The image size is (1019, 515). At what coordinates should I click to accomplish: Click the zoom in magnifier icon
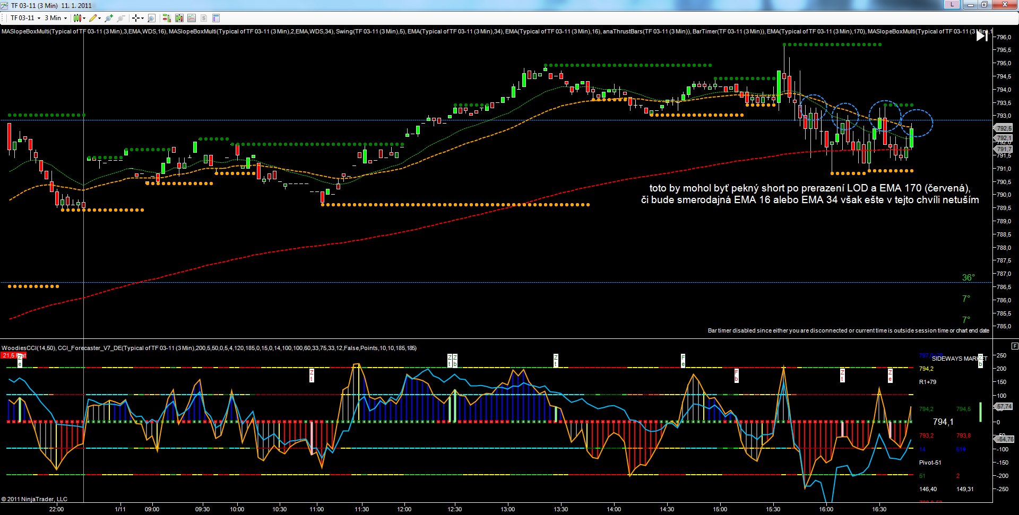click(109, 18)
